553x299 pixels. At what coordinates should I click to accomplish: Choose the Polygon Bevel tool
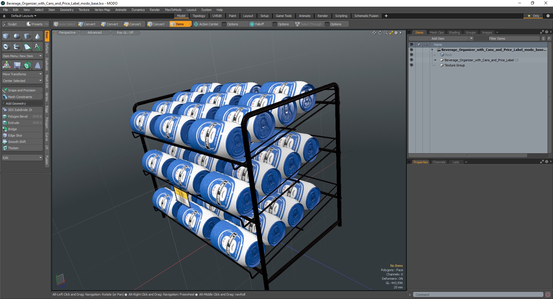click(22, 116)
